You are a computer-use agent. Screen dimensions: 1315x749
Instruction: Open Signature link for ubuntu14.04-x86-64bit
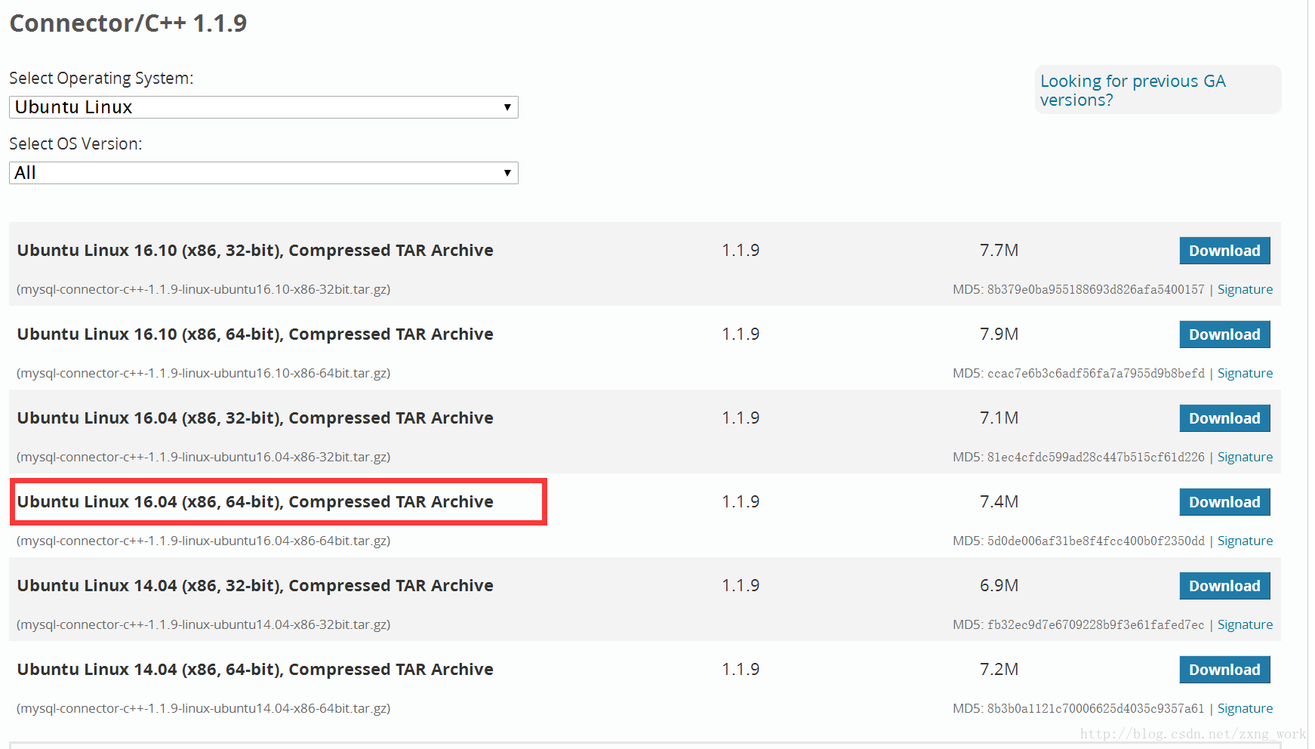1245,708
